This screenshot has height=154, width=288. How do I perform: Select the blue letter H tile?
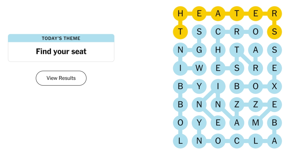(218, 50)
